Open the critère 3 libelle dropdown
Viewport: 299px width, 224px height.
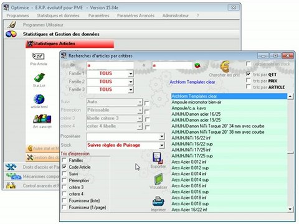coord(140,118)
